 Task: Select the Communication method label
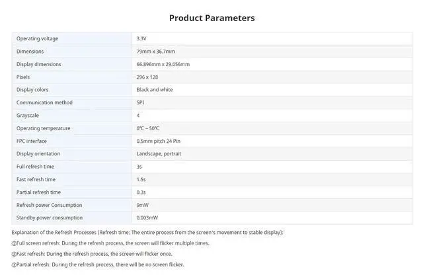click(44, 102)
